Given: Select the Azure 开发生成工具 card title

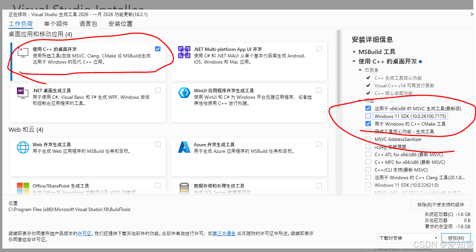Looking at the screenshot, I should pyautogui.click(x=214, y=144).
